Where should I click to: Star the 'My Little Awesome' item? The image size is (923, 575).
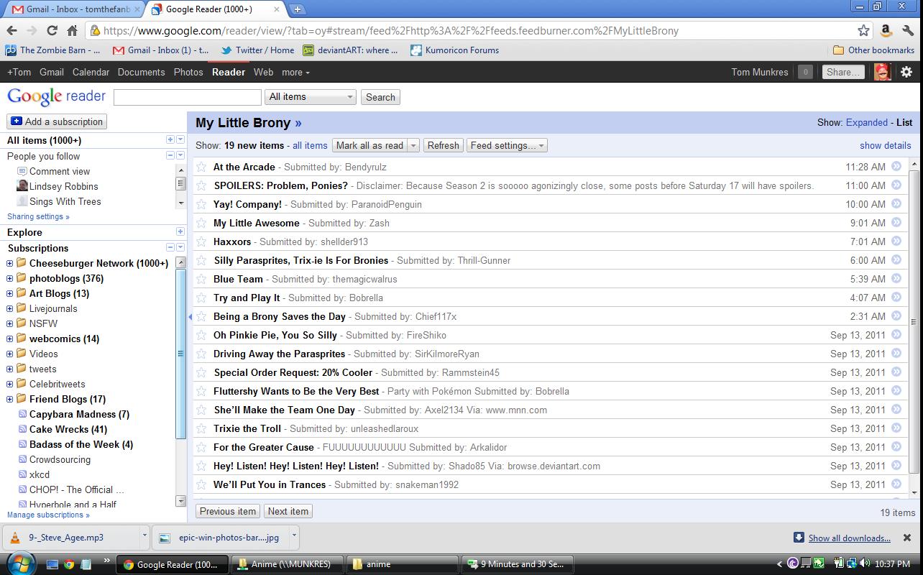(x=201, y=223)
